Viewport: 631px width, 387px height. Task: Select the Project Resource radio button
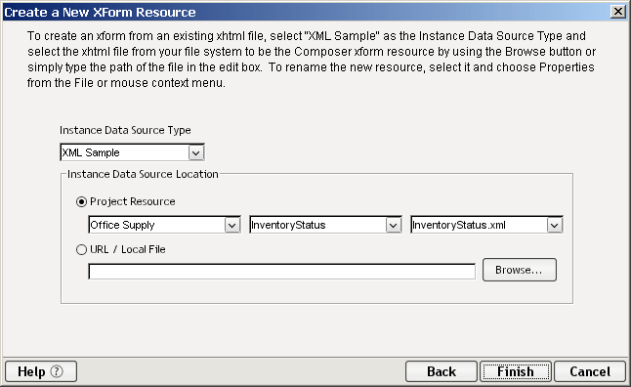[81, 201]
